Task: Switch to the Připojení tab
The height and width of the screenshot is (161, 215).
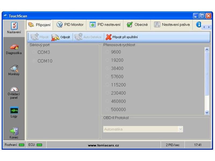Action: click(x=39, y=25)
